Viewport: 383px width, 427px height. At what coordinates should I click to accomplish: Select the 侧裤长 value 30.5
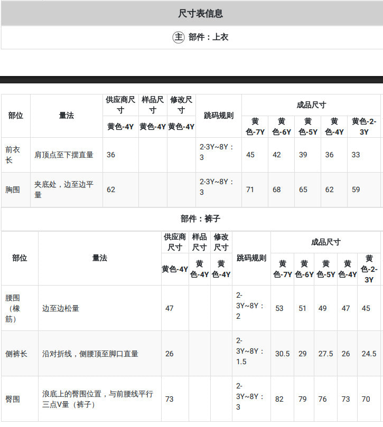click(283, 354)
